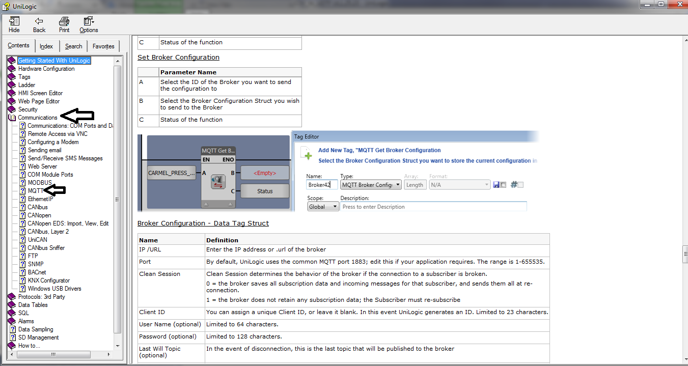Click HMI Screen Editor book icon

coord(12,93)
